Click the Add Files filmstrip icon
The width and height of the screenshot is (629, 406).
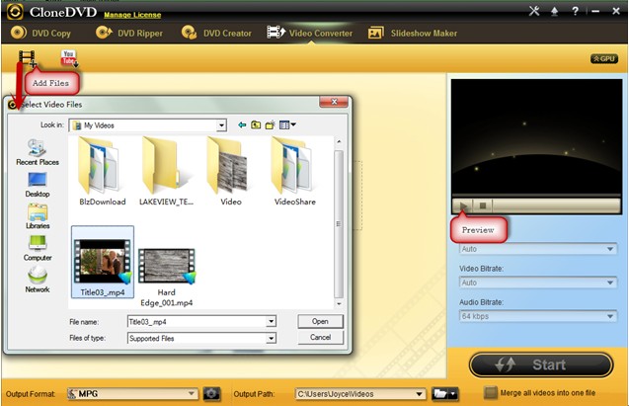click(28, 58)
